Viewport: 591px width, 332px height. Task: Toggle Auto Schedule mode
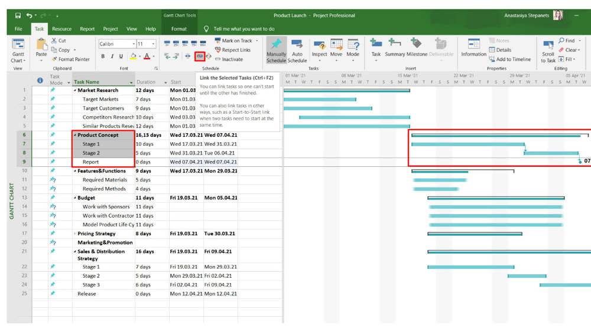coord(297,50)
